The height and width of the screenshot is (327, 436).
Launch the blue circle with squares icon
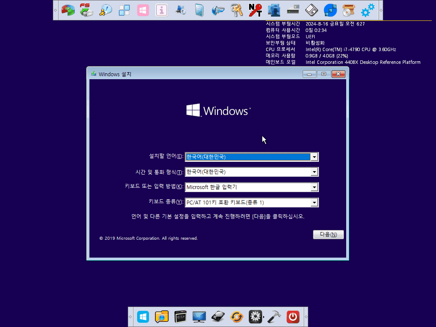pos(330,10)
